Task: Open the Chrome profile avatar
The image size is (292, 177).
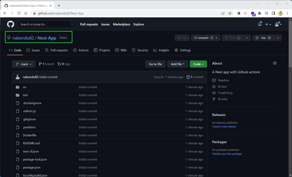Action: 281,13
